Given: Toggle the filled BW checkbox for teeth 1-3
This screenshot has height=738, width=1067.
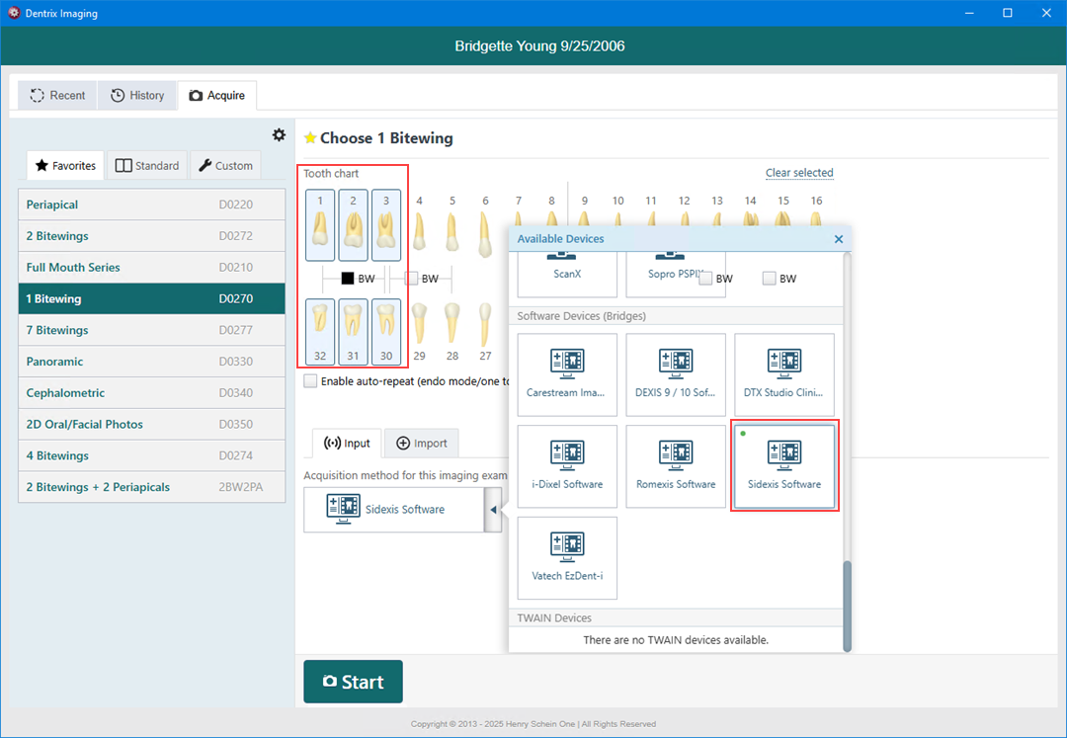Looking at the screenshot, I should point(348,279).
